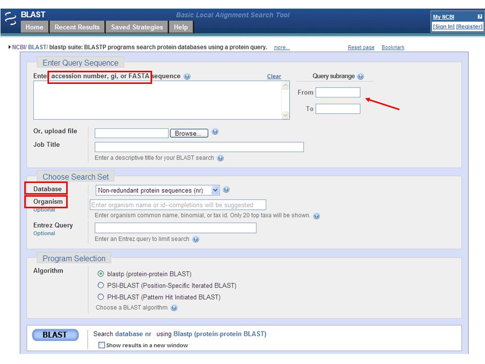Open help icon next to Query subrange
The height and width of the screenshot is (364, 485).
click(360, 76)
